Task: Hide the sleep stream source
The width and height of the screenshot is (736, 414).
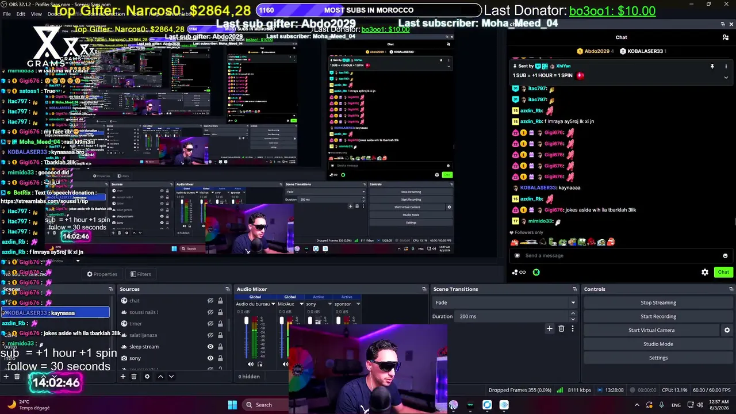Action: [x=210, y=347]
